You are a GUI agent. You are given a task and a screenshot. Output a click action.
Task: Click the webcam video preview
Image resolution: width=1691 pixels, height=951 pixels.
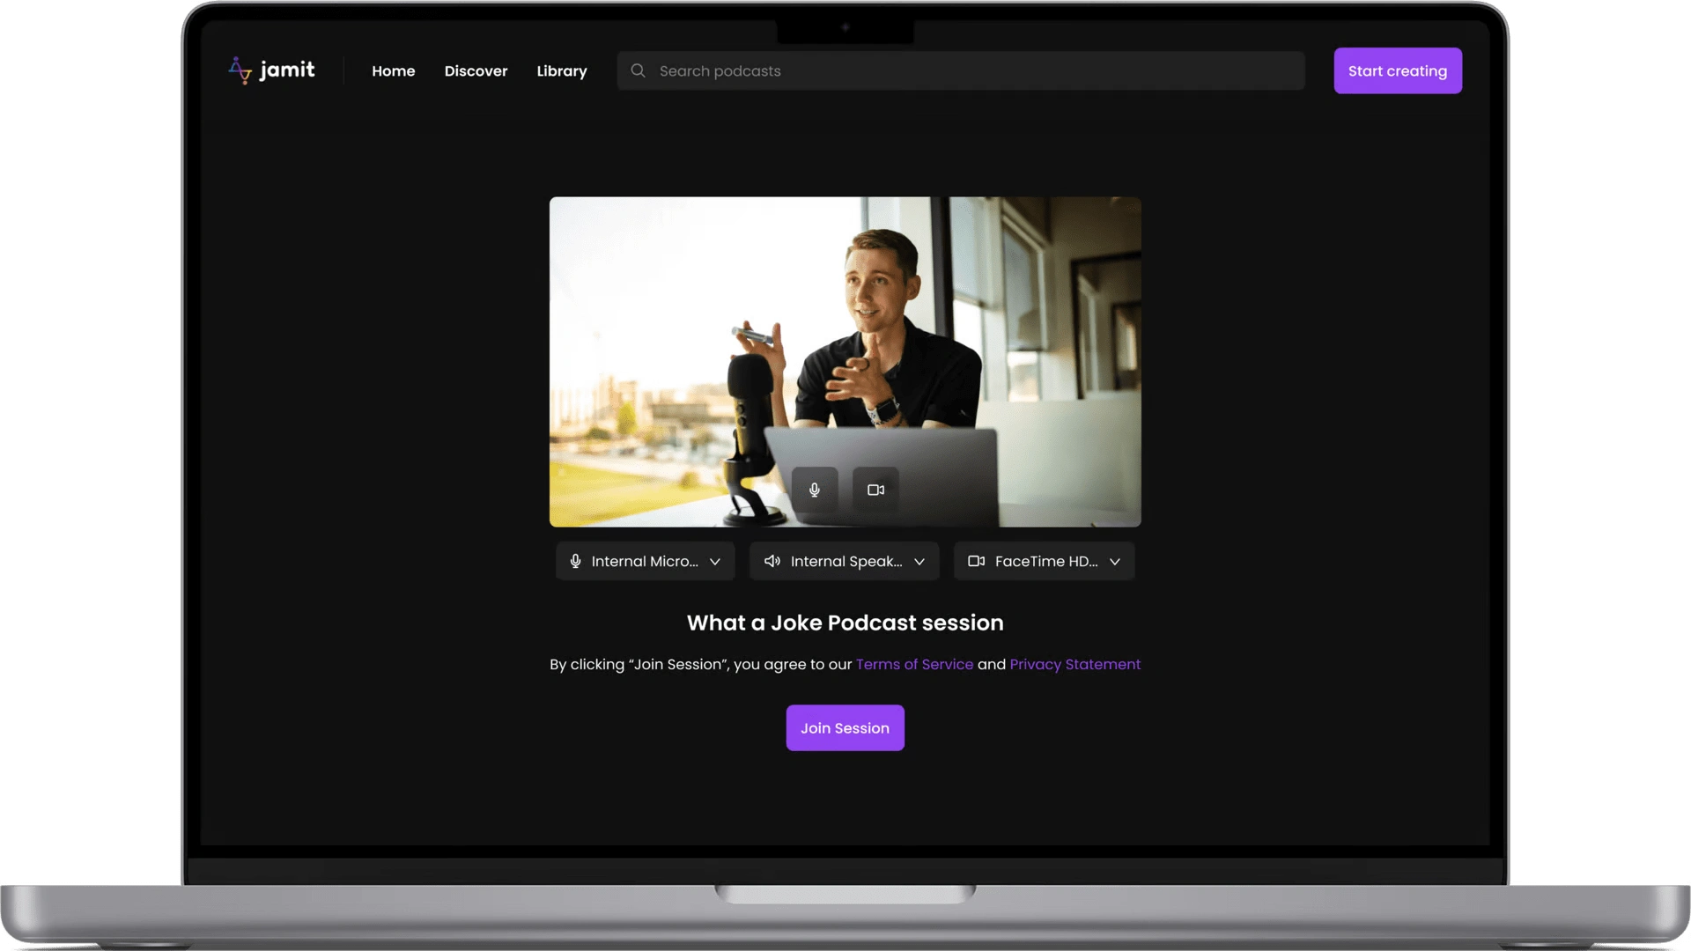[x=845, y=362]
